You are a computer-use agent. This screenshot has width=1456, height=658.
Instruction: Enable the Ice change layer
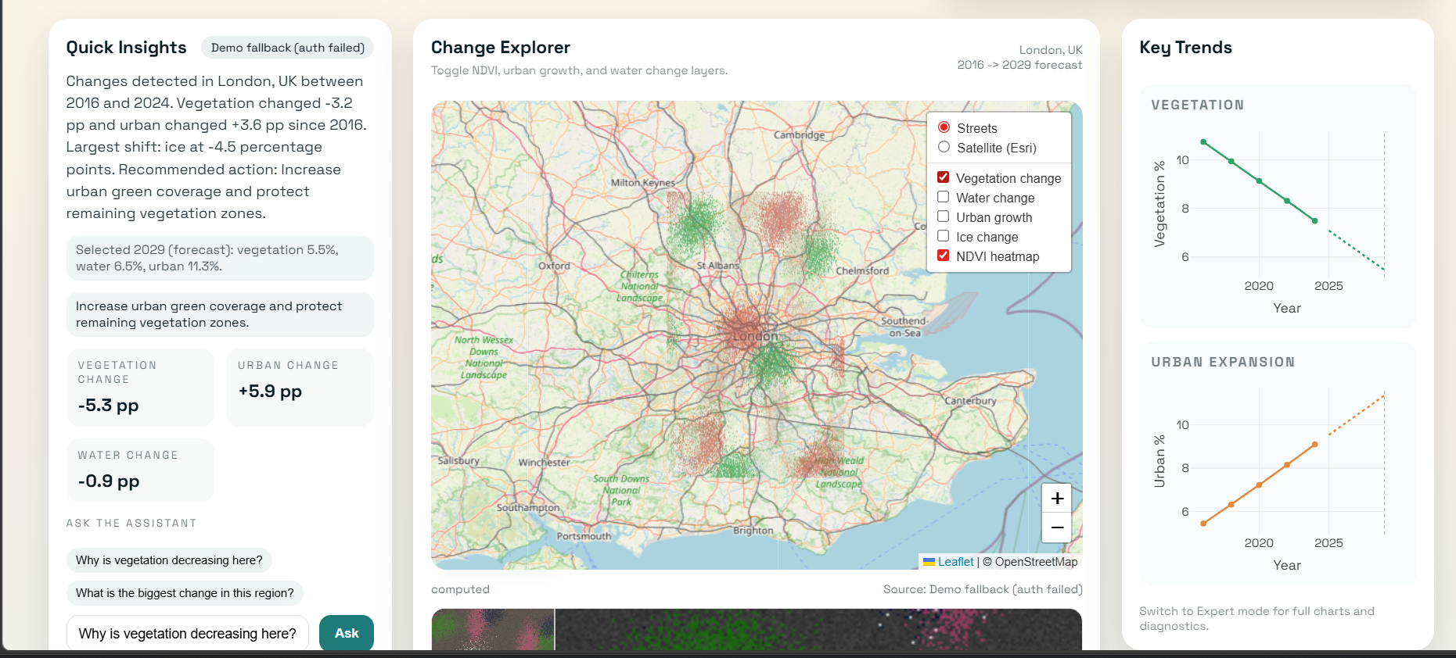(x=944, y=236)
